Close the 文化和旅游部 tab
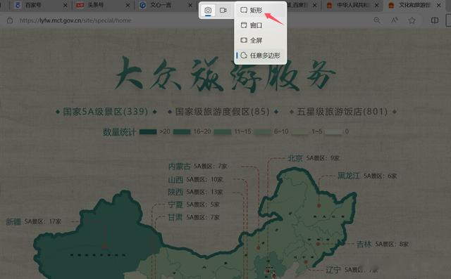 (x=439, y=5)
